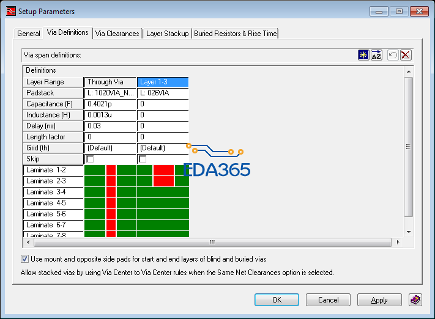Select the Laminate 2-3 row header
The width and height of the screenshot is (435, 319).
(53, 181)
